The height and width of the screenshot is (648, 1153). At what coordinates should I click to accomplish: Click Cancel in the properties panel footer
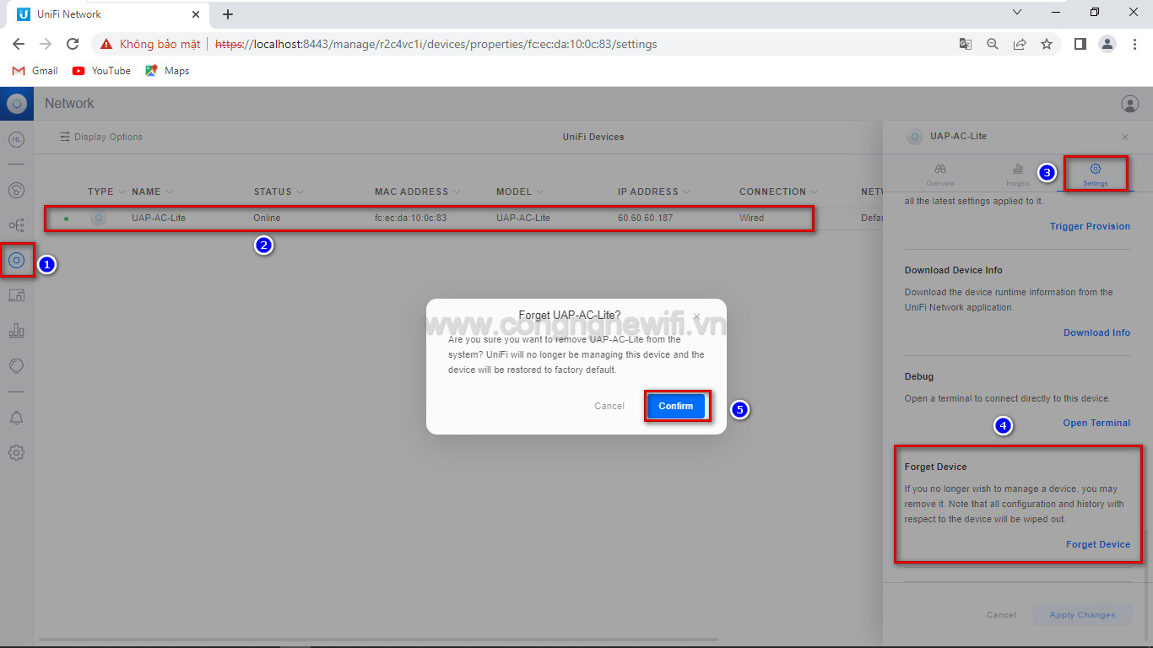click(x=1001, y=614)
